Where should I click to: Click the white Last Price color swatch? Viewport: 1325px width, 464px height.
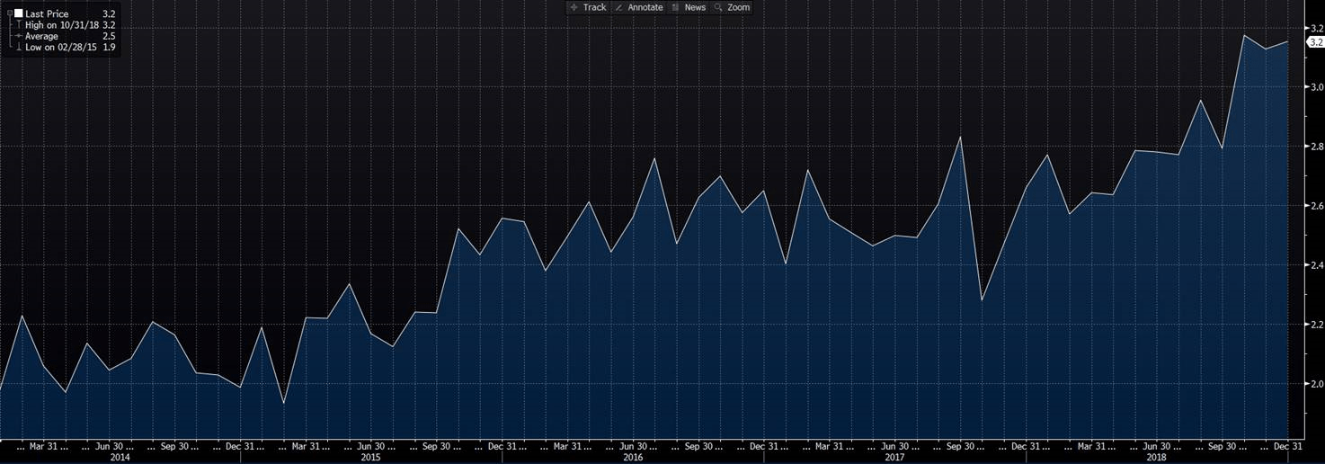[18, 14]
